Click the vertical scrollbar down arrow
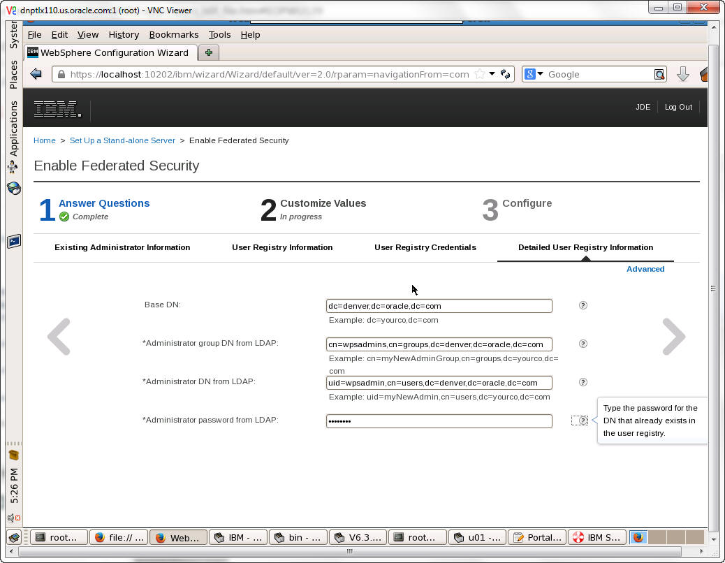 click(x=714, y=539)
